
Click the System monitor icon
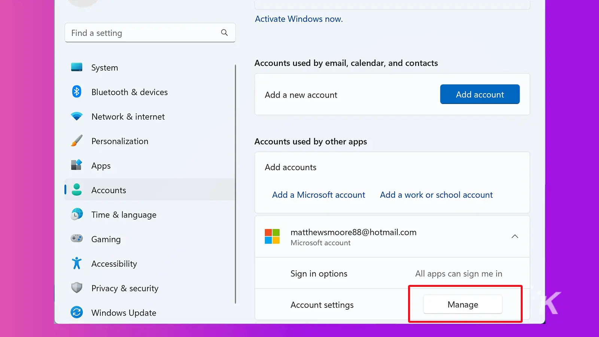point(77,67)
